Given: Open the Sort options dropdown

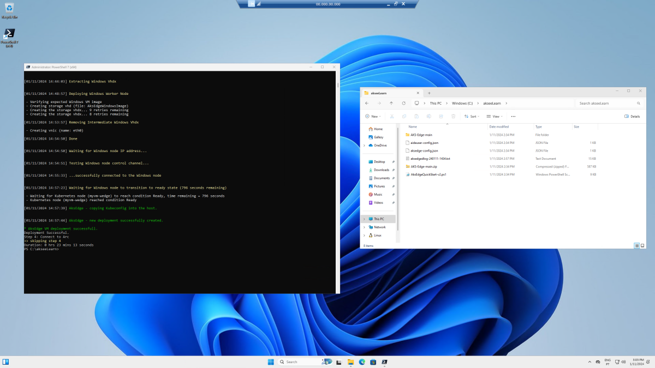Looking at the screenshot, I should [x=472, y=116].
